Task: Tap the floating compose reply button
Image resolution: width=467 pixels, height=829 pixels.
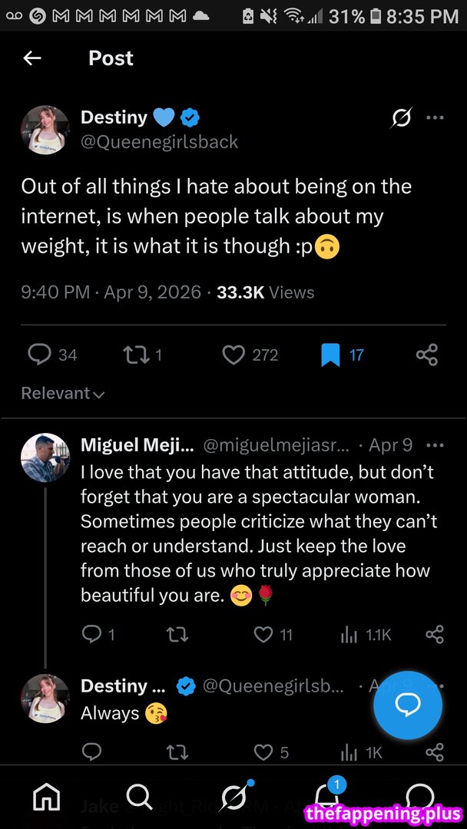Action: pos(407,705)
